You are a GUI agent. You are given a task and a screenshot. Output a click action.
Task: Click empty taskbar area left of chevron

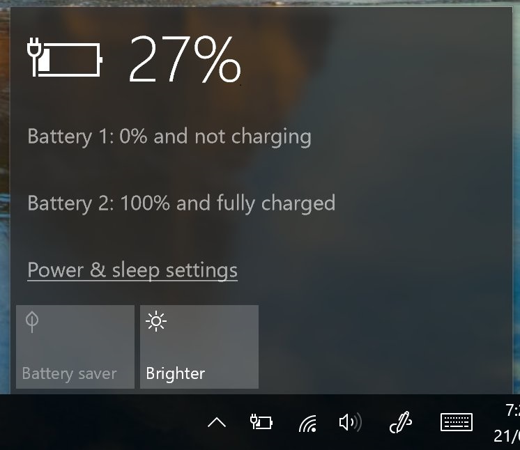[100, 422]
